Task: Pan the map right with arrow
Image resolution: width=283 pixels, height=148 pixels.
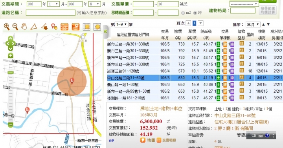Action: pyautogui.click(x=14, y=44)
